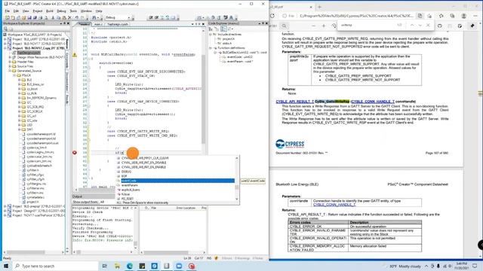The image size is (483, 271).
Task: Open the Debug menu
Action: 62,11
